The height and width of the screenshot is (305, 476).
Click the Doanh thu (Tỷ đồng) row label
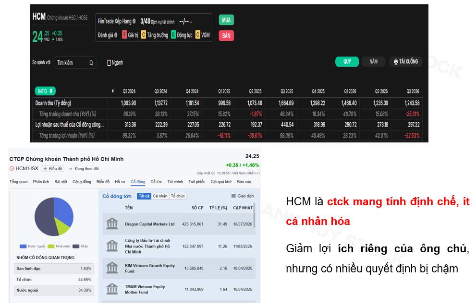[x=53, y=103]
